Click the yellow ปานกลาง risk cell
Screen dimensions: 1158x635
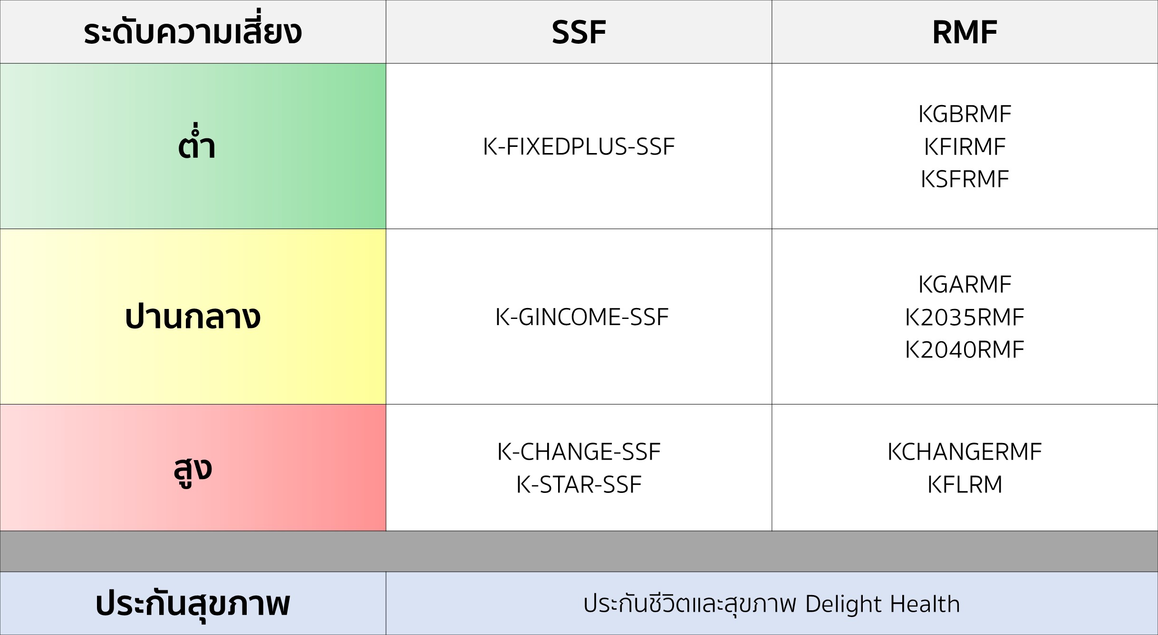click(193, 317)
